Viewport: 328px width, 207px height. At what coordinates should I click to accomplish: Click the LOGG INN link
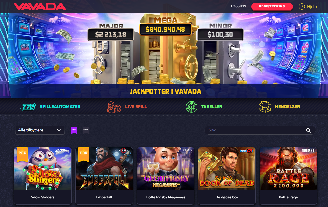[239, 6]
